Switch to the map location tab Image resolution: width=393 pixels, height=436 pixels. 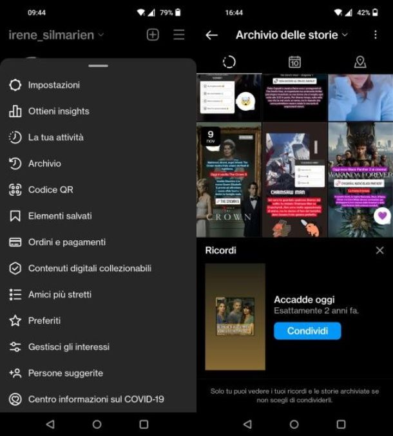[x=360, y=62]
